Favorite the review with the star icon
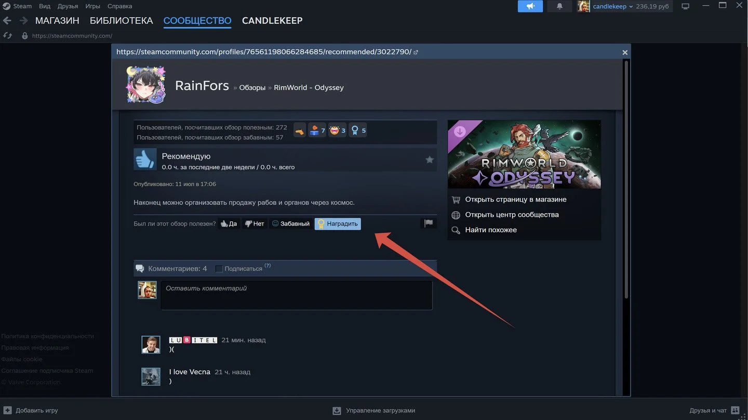748x420 pixels. click(x=430, y=160)
